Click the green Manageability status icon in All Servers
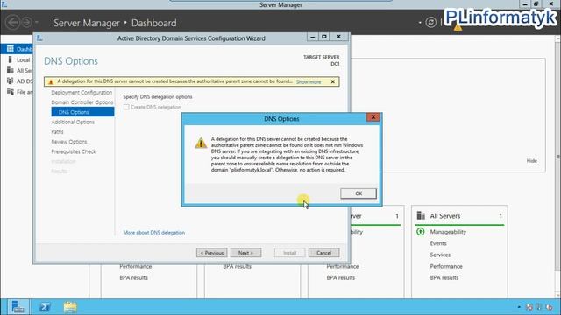The image size is (561, 315). tap(421, 232)
